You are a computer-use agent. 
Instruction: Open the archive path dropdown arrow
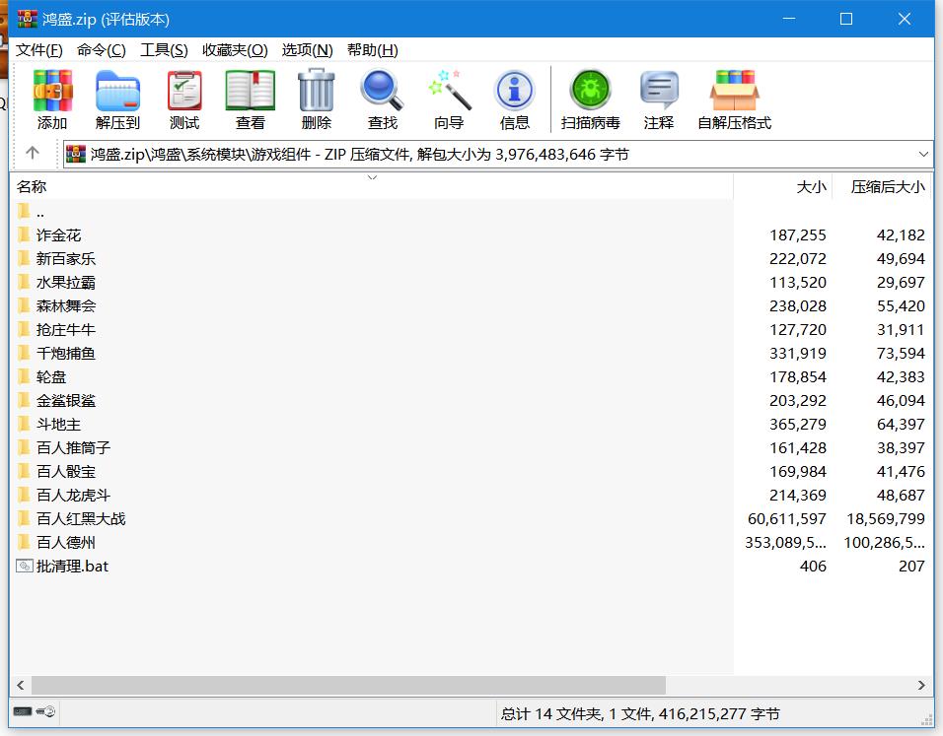[x=923, y=154]
